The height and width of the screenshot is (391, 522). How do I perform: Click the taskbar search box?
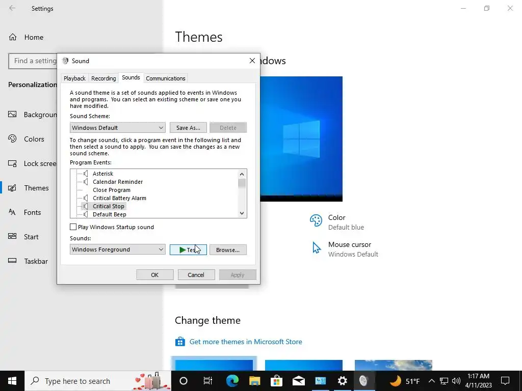[x=98, y=381]
